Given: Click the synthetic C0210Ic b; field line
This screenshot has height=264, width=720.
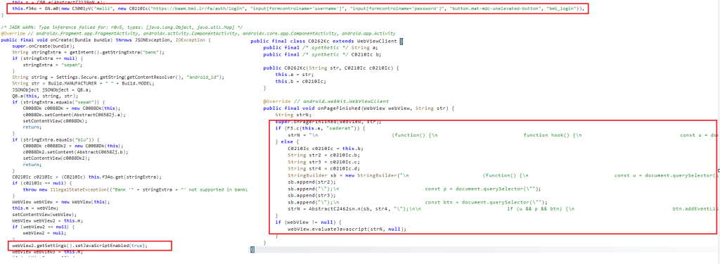Looking at the screenshot, I should click(321, 54).
